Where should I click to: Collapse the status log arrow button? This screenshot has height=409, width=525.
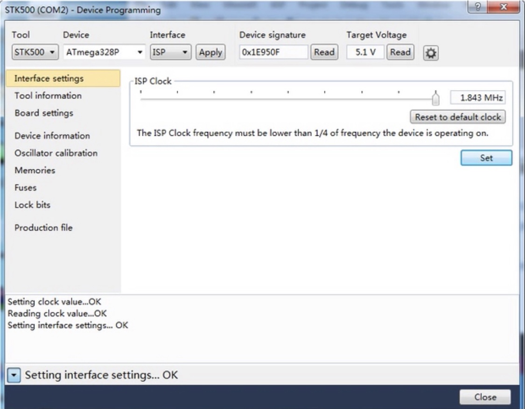click(x=14, y=375)
